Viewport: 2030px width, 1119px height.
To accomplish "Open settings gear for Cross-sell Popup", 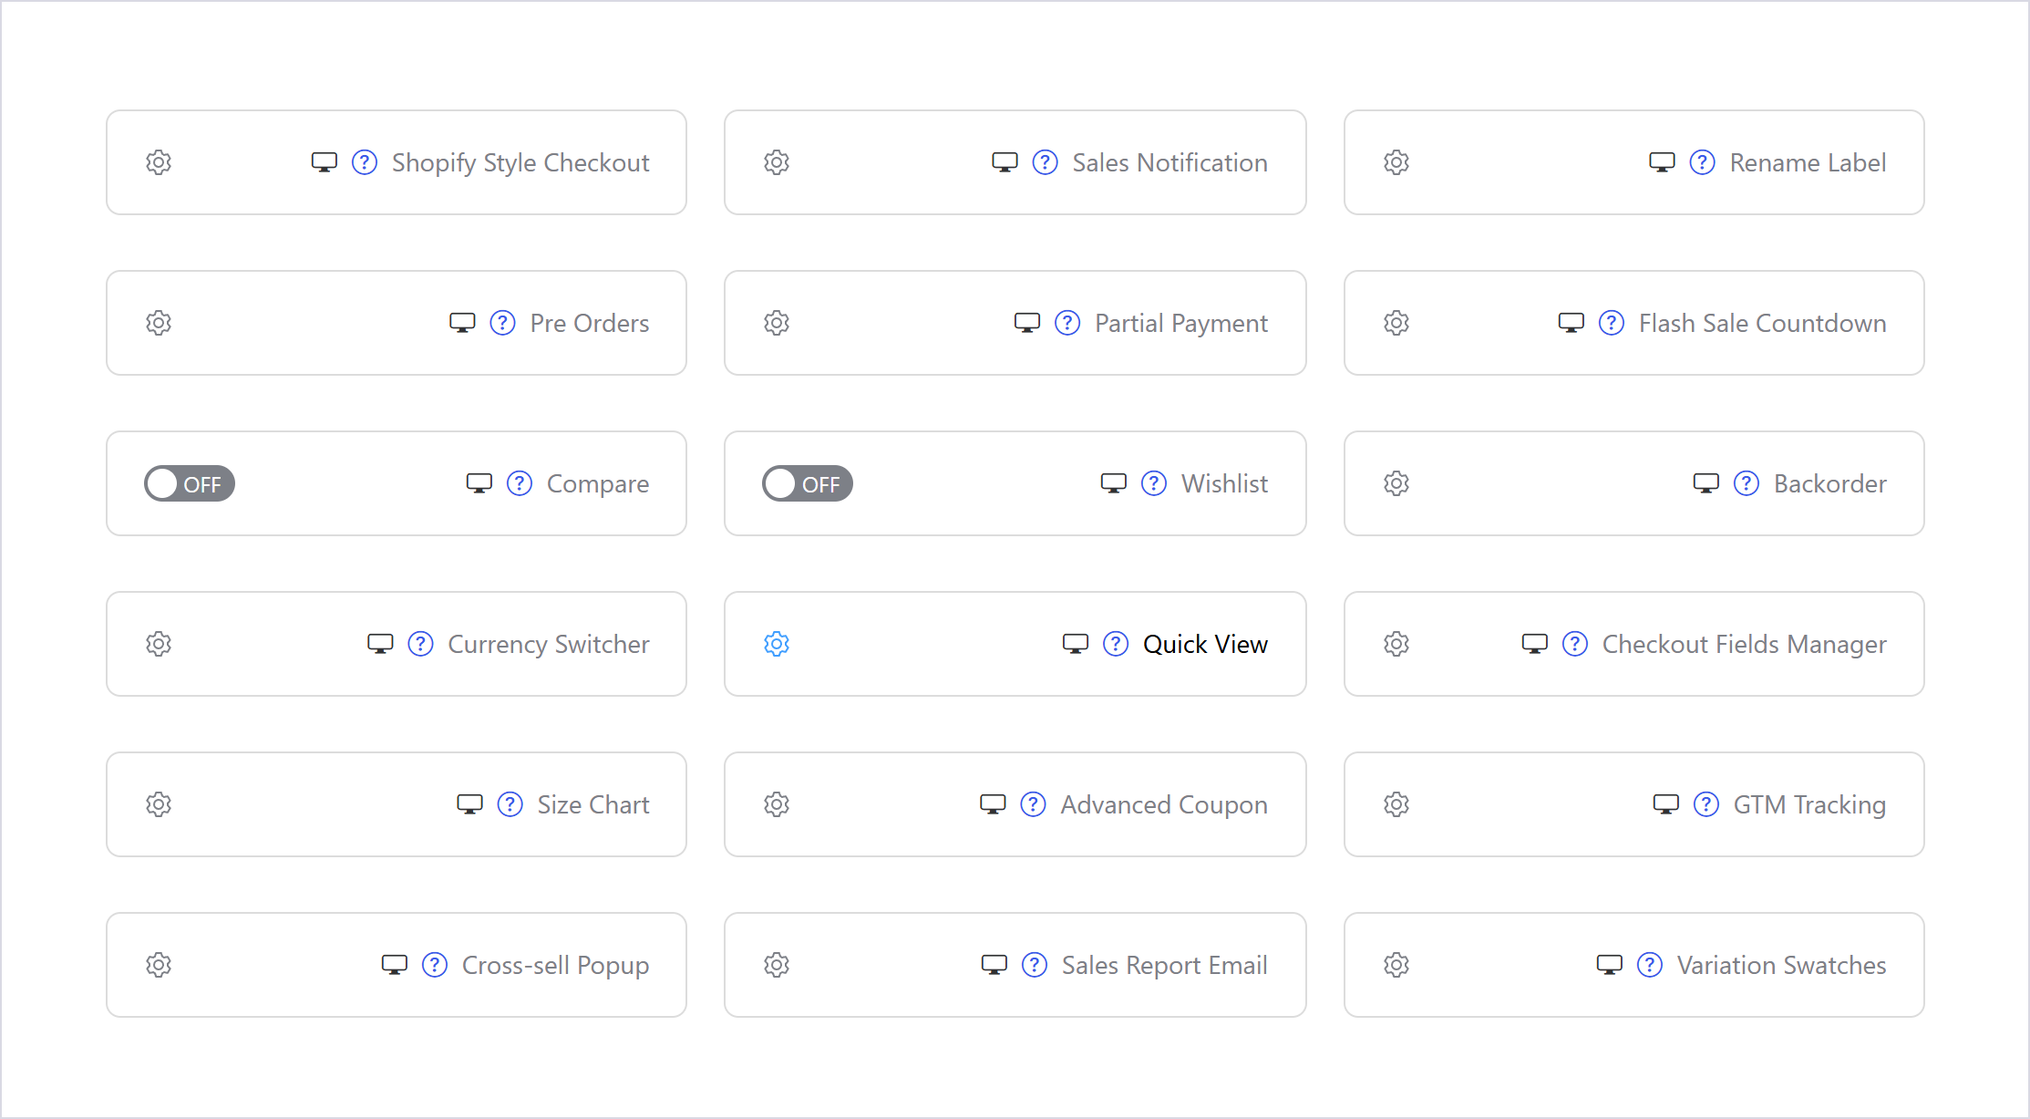I will point(159,965).
